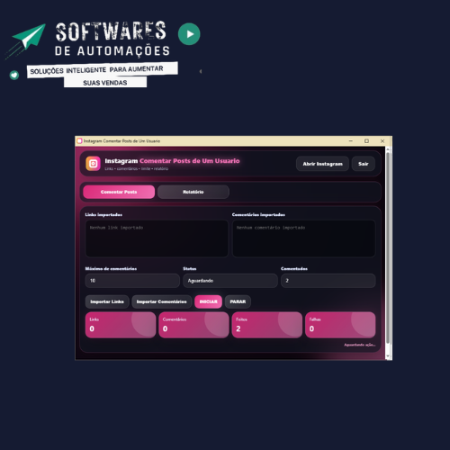This screenshot has width=450, height=450.
Task: Start the automation with the INICIAR button
Action: coord(208,301)
